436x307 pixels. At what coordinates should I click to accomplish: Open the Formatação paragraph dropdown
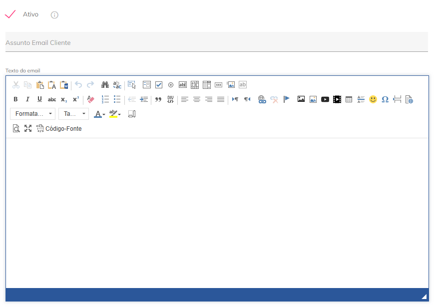(x=32, y=114)
